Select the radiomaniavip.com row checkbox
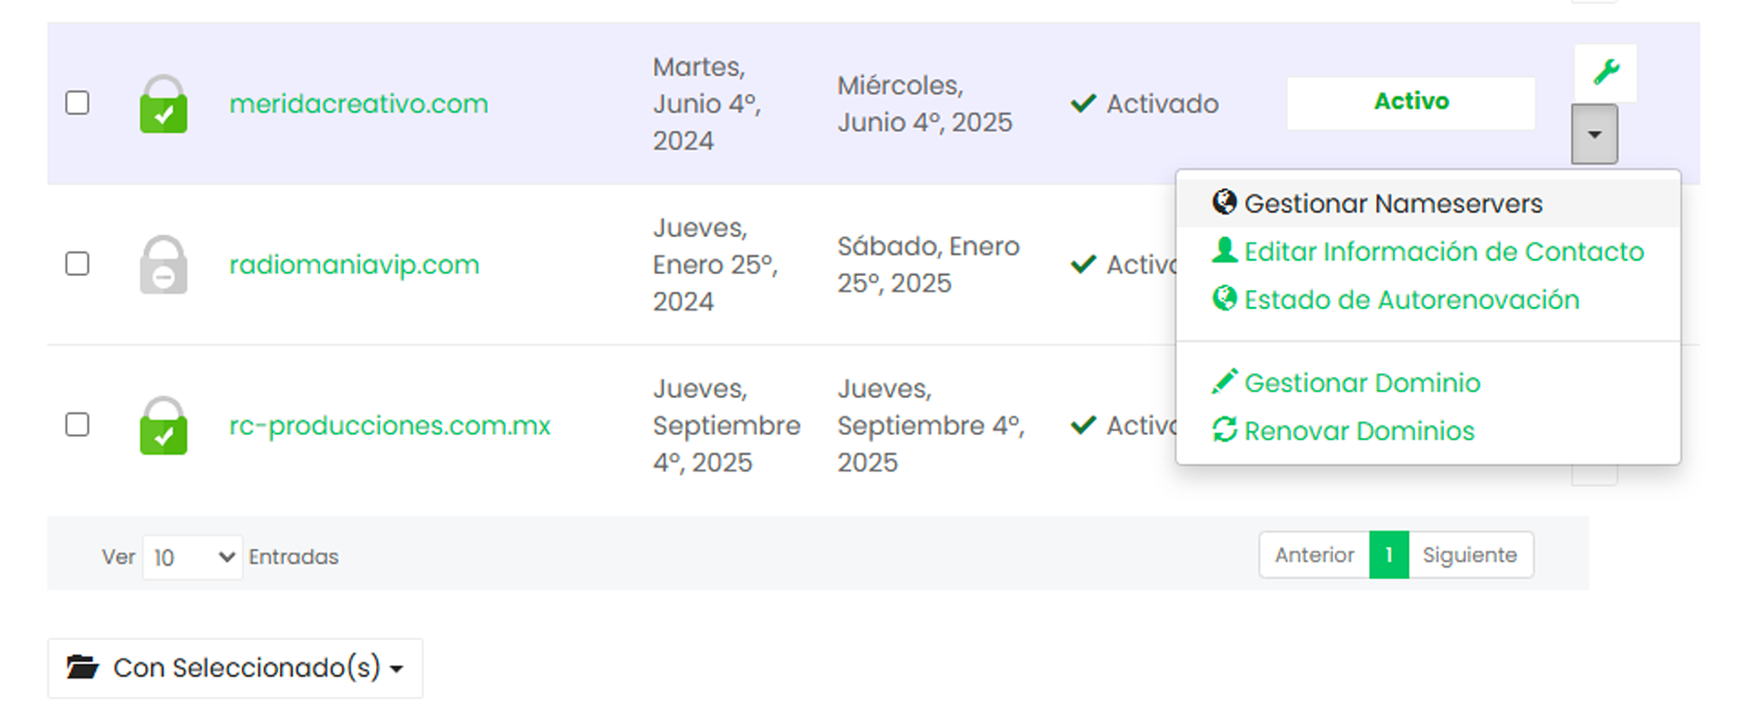The height and width of the screenshot is (723, 1744). pyautogui.click(x=77, y=263)
